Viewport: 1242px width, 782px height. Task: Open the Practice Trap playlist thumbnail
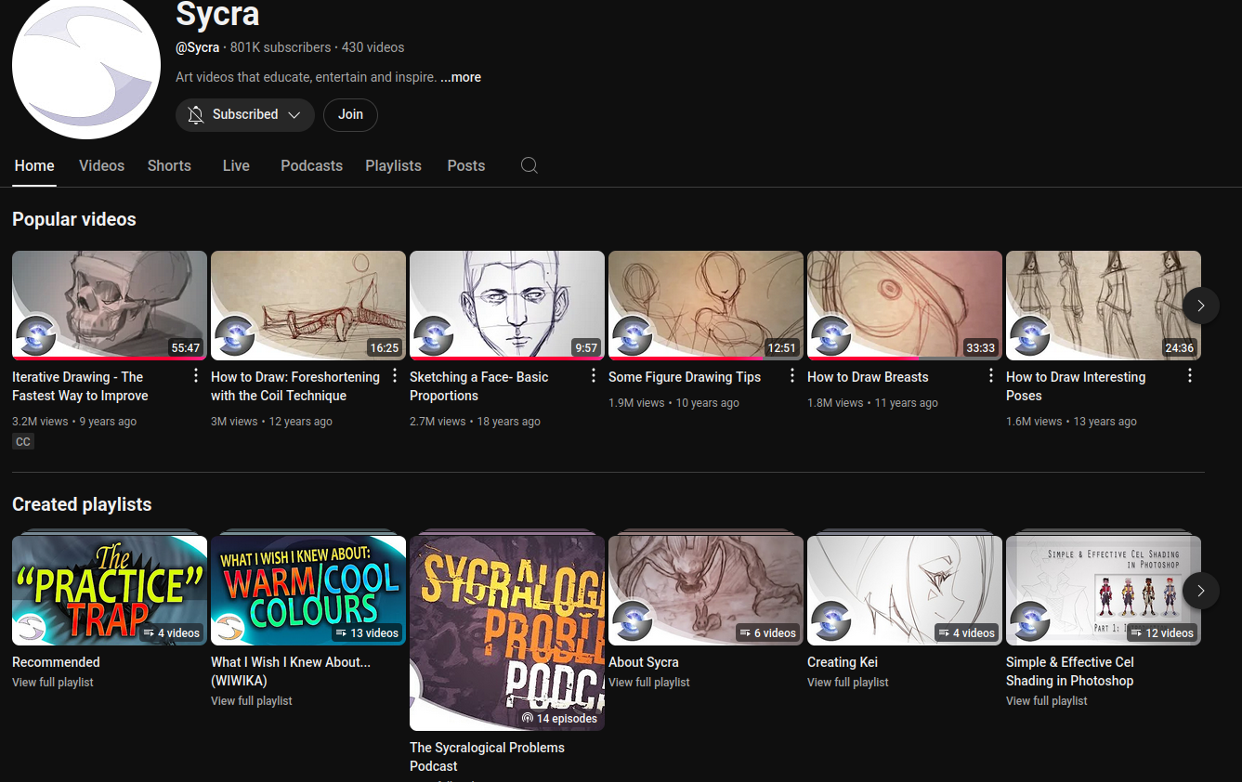tap(110, 591)
